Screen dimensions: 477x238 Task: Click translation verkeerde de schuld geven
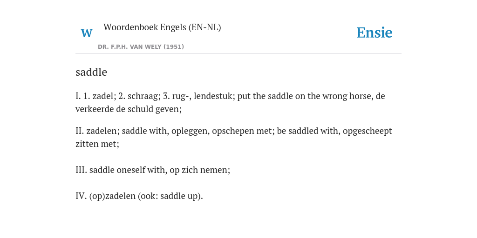[x=128, y=109]
